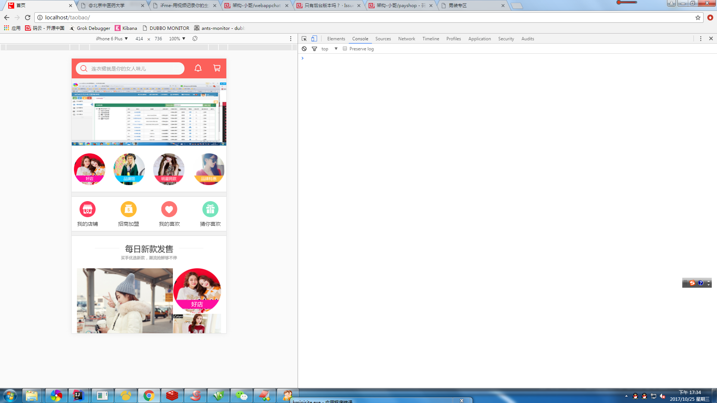
Task: Toggle Preserve log checkbox
Action: coord(345,49)
